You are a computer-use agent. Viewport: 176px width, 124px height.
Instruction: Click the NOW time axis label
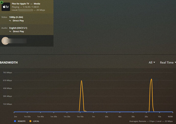[170, 117]
